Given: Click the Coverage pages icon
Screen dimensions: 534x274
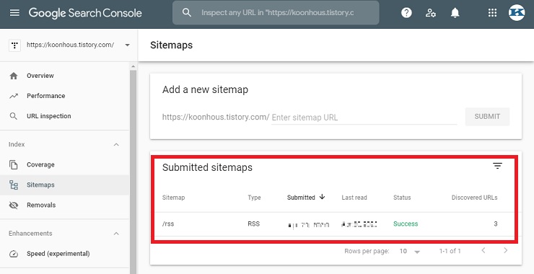Looking at the screenshot, I should coord(14,164).
